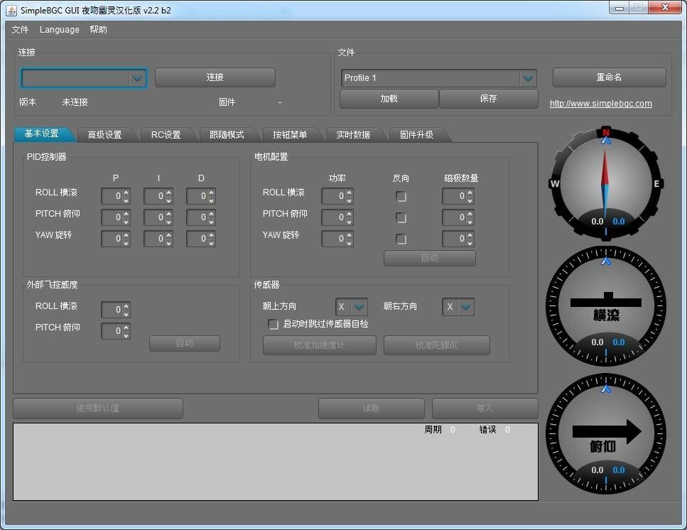Image resolution: width=687 pixels, height=530 pixels.
Task: Click the Java app icon in title bar
Action: point(11,11)
